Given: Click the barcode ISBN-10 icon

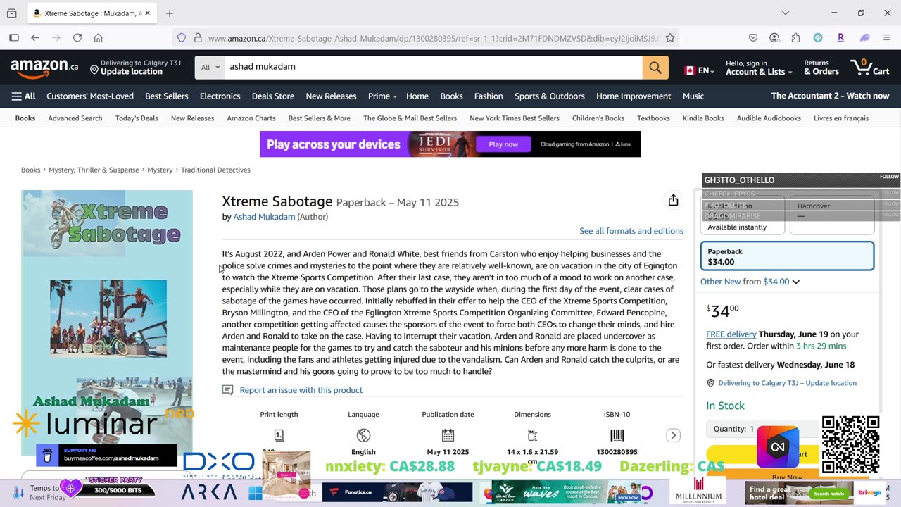Looking at the screenshot, I should coord(617,435).
